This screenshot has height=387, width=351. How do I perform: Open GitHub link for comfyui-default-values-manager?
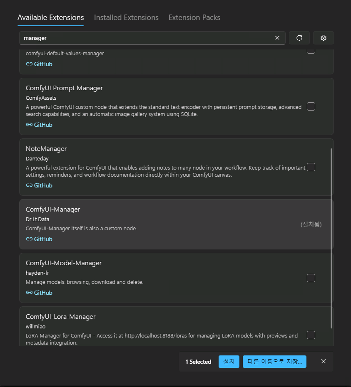click(x=39, y=64)
